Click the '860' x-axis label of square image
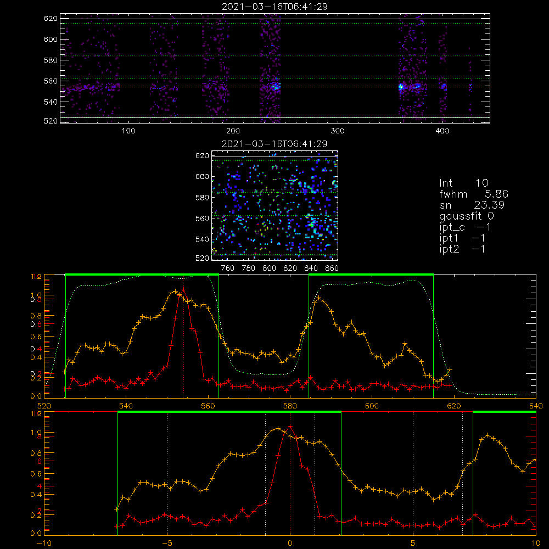549x549 pixels. point(332,268)
